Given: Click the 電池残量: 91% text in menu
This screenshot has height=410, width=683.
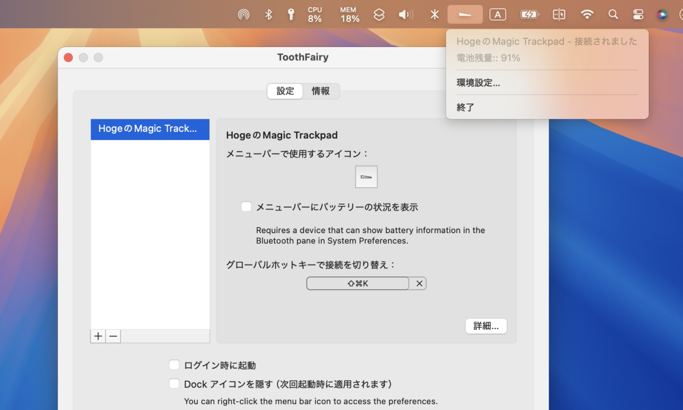Looking at the screenshot, I should pos(488,58).
